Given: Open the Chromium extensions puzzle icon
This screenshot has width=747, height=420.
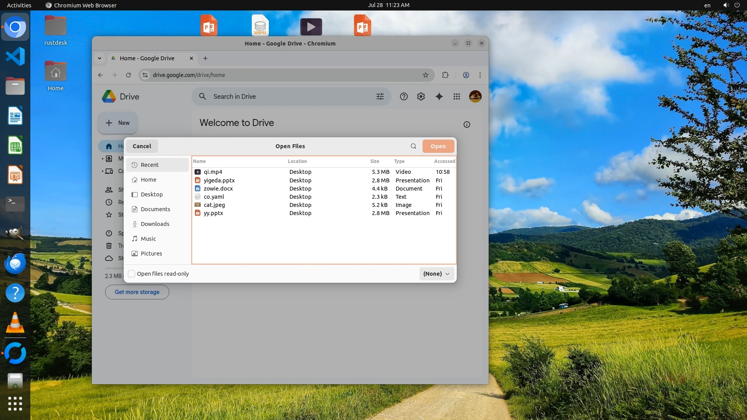Looking at the screenshot, I should [445, 75].
